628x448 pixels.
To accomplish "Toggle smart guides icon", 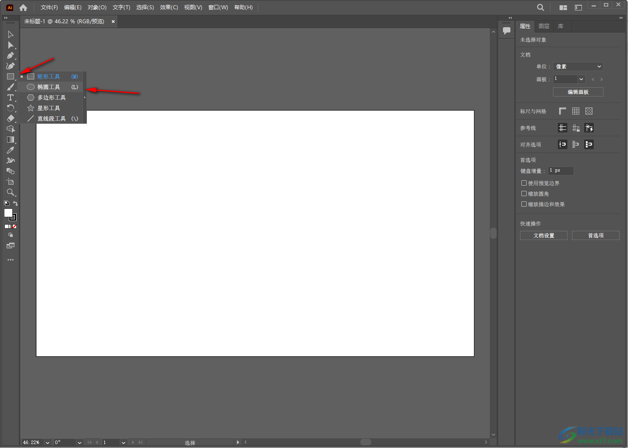I will pos(589,128).
